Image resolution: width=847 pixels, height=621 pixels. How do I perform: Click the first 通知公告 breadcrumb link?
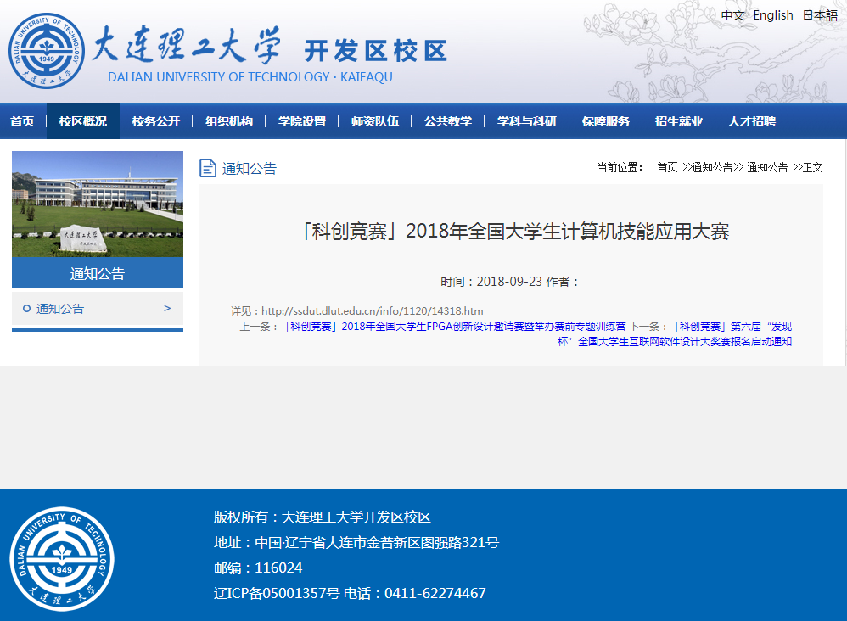click(712, 167)
